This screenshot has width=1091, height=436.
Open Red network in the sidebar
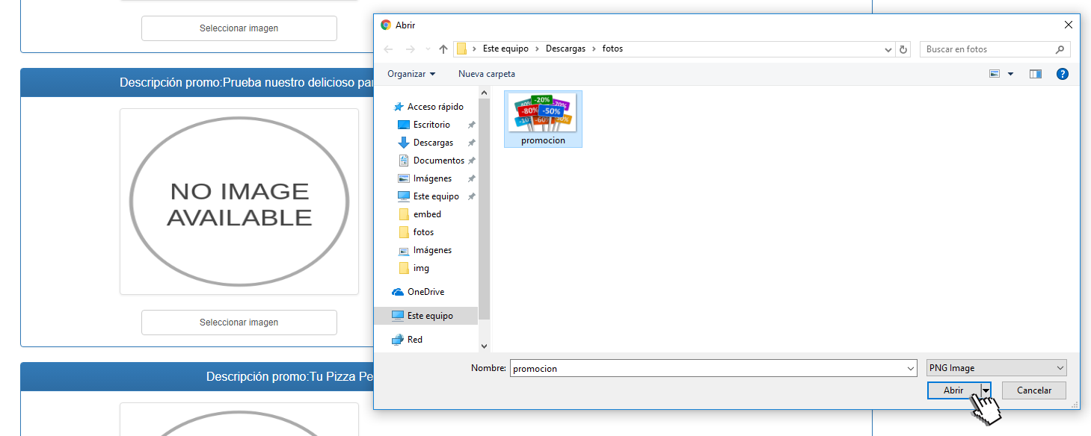pos(414,340)
